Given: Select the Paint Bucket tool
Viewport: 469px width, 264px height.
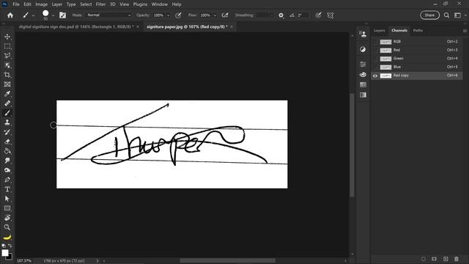Looking at the screenshot, I should [7, 151].
